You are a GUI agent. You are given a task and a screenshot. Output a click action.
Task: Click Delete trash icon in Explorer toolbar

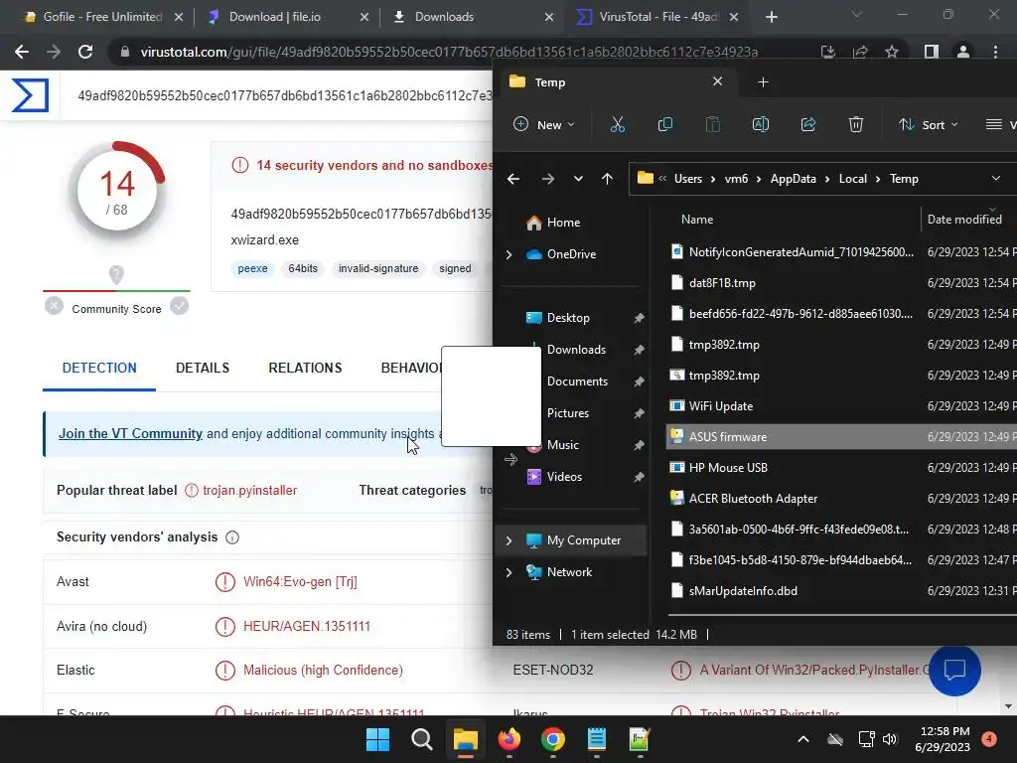856,124
